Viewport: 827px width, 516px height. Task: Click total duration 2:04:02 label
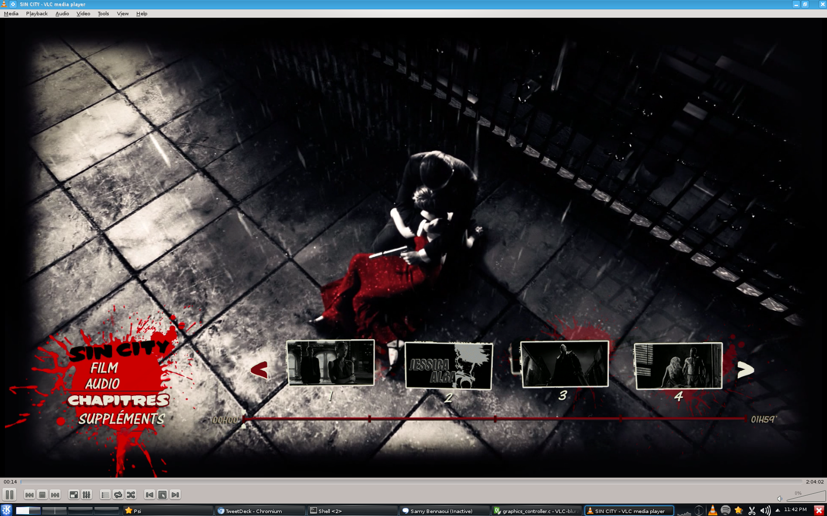tap(815, 482)
